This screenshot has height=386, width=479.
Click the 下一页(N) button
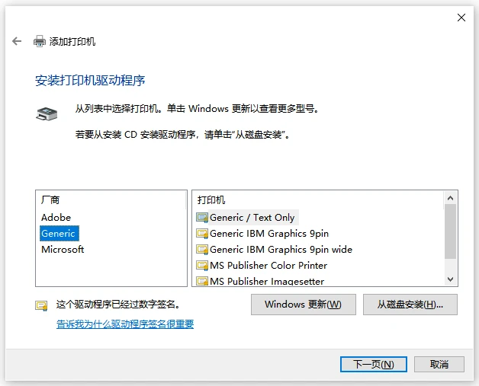point(373,365)
